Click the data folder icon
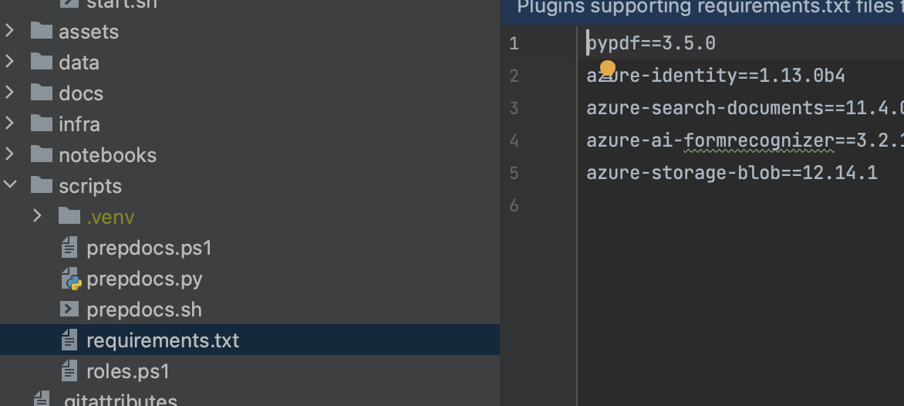This screenshot has height=406, width=904. [x=42, y=62]
